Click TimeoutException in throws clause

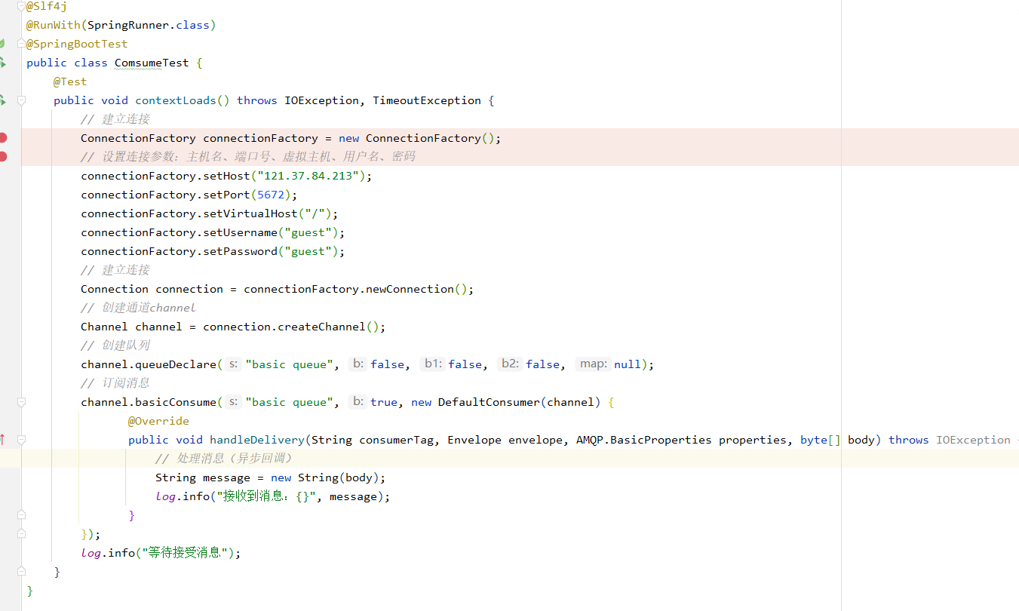[x=427, y=100]
